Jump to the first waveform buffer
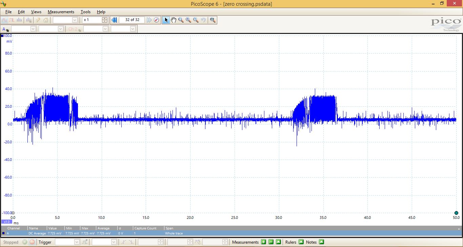 (114, 20)
